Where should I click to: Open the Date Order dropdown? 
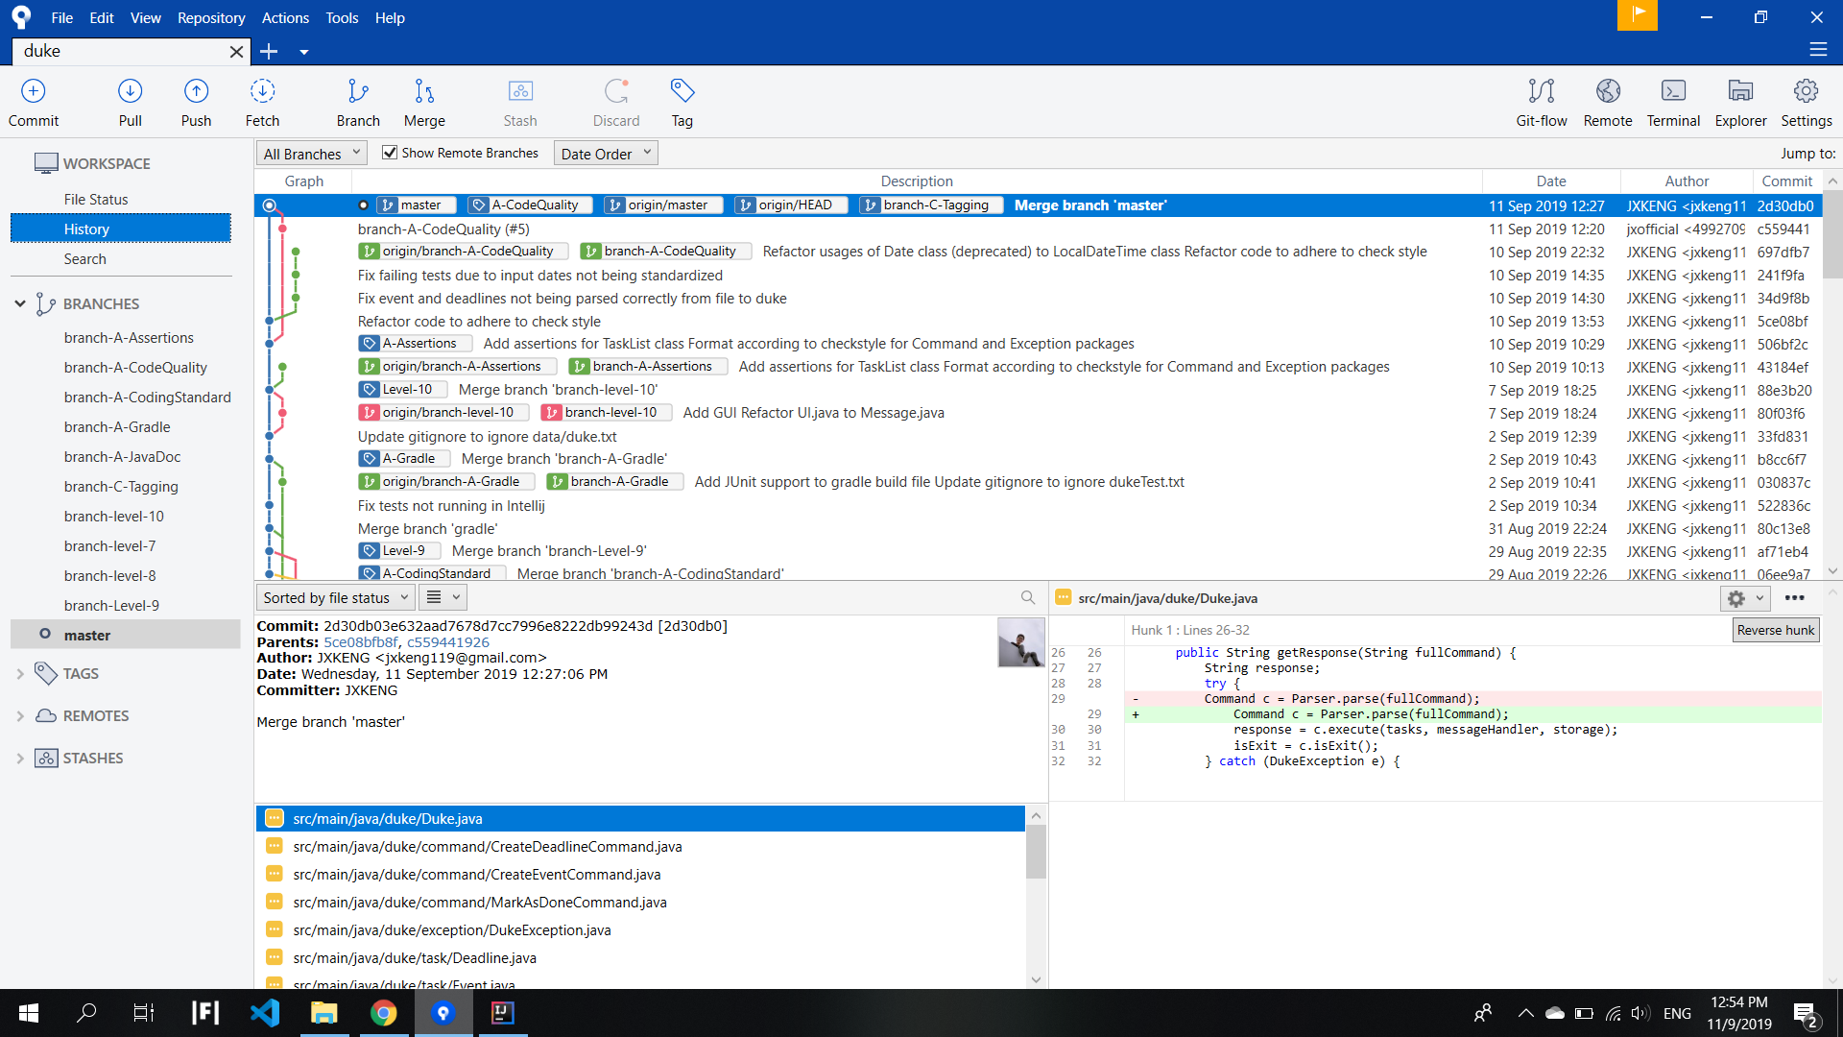coord(606,154)
